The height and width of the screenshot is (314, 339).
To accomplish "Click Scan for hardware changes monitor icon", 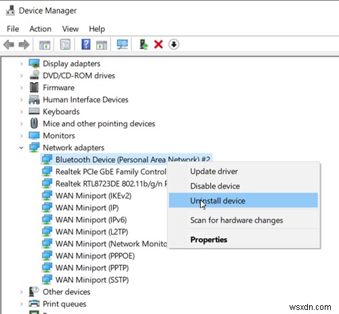I will coord(122,44).
